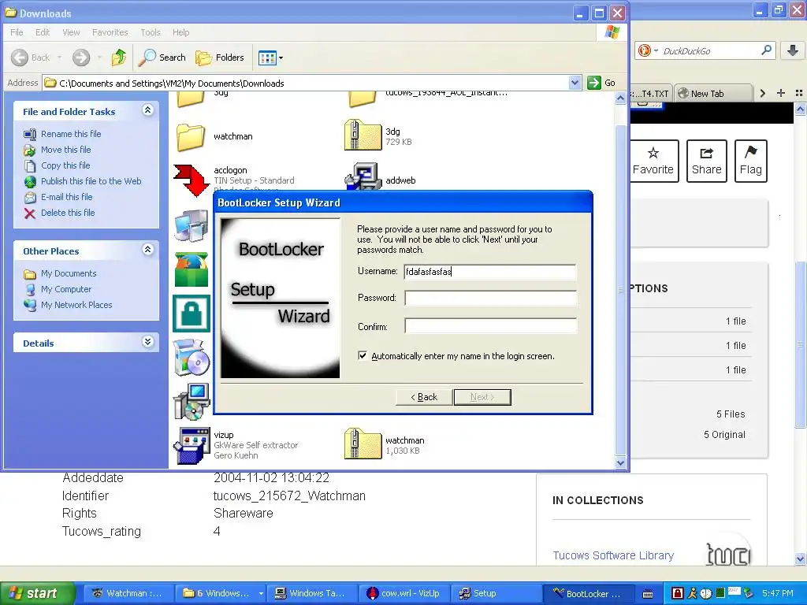
Task: Open the 6 Windows Explorer taskbar group
Action: click(x=221, y=593)
